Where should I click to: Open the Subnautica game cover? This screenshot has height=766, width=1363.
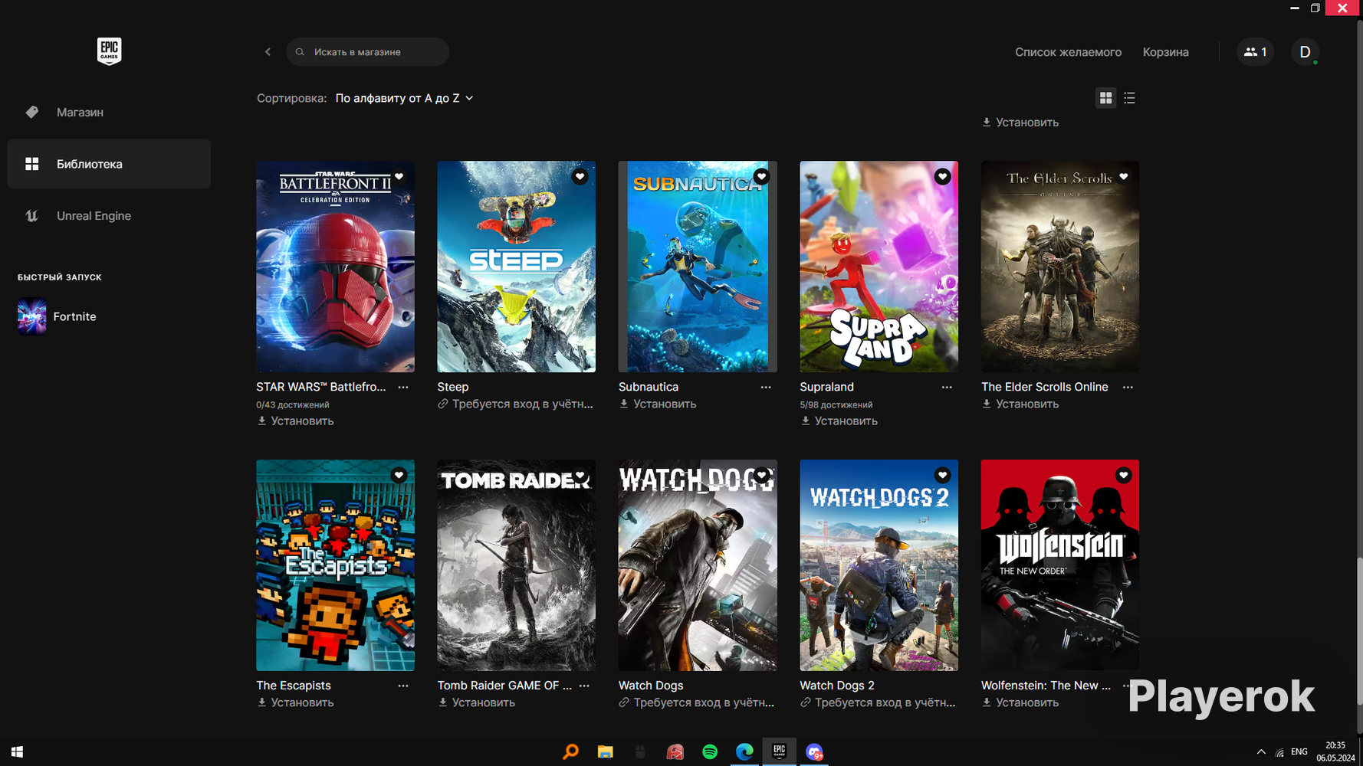coord(698,267)
